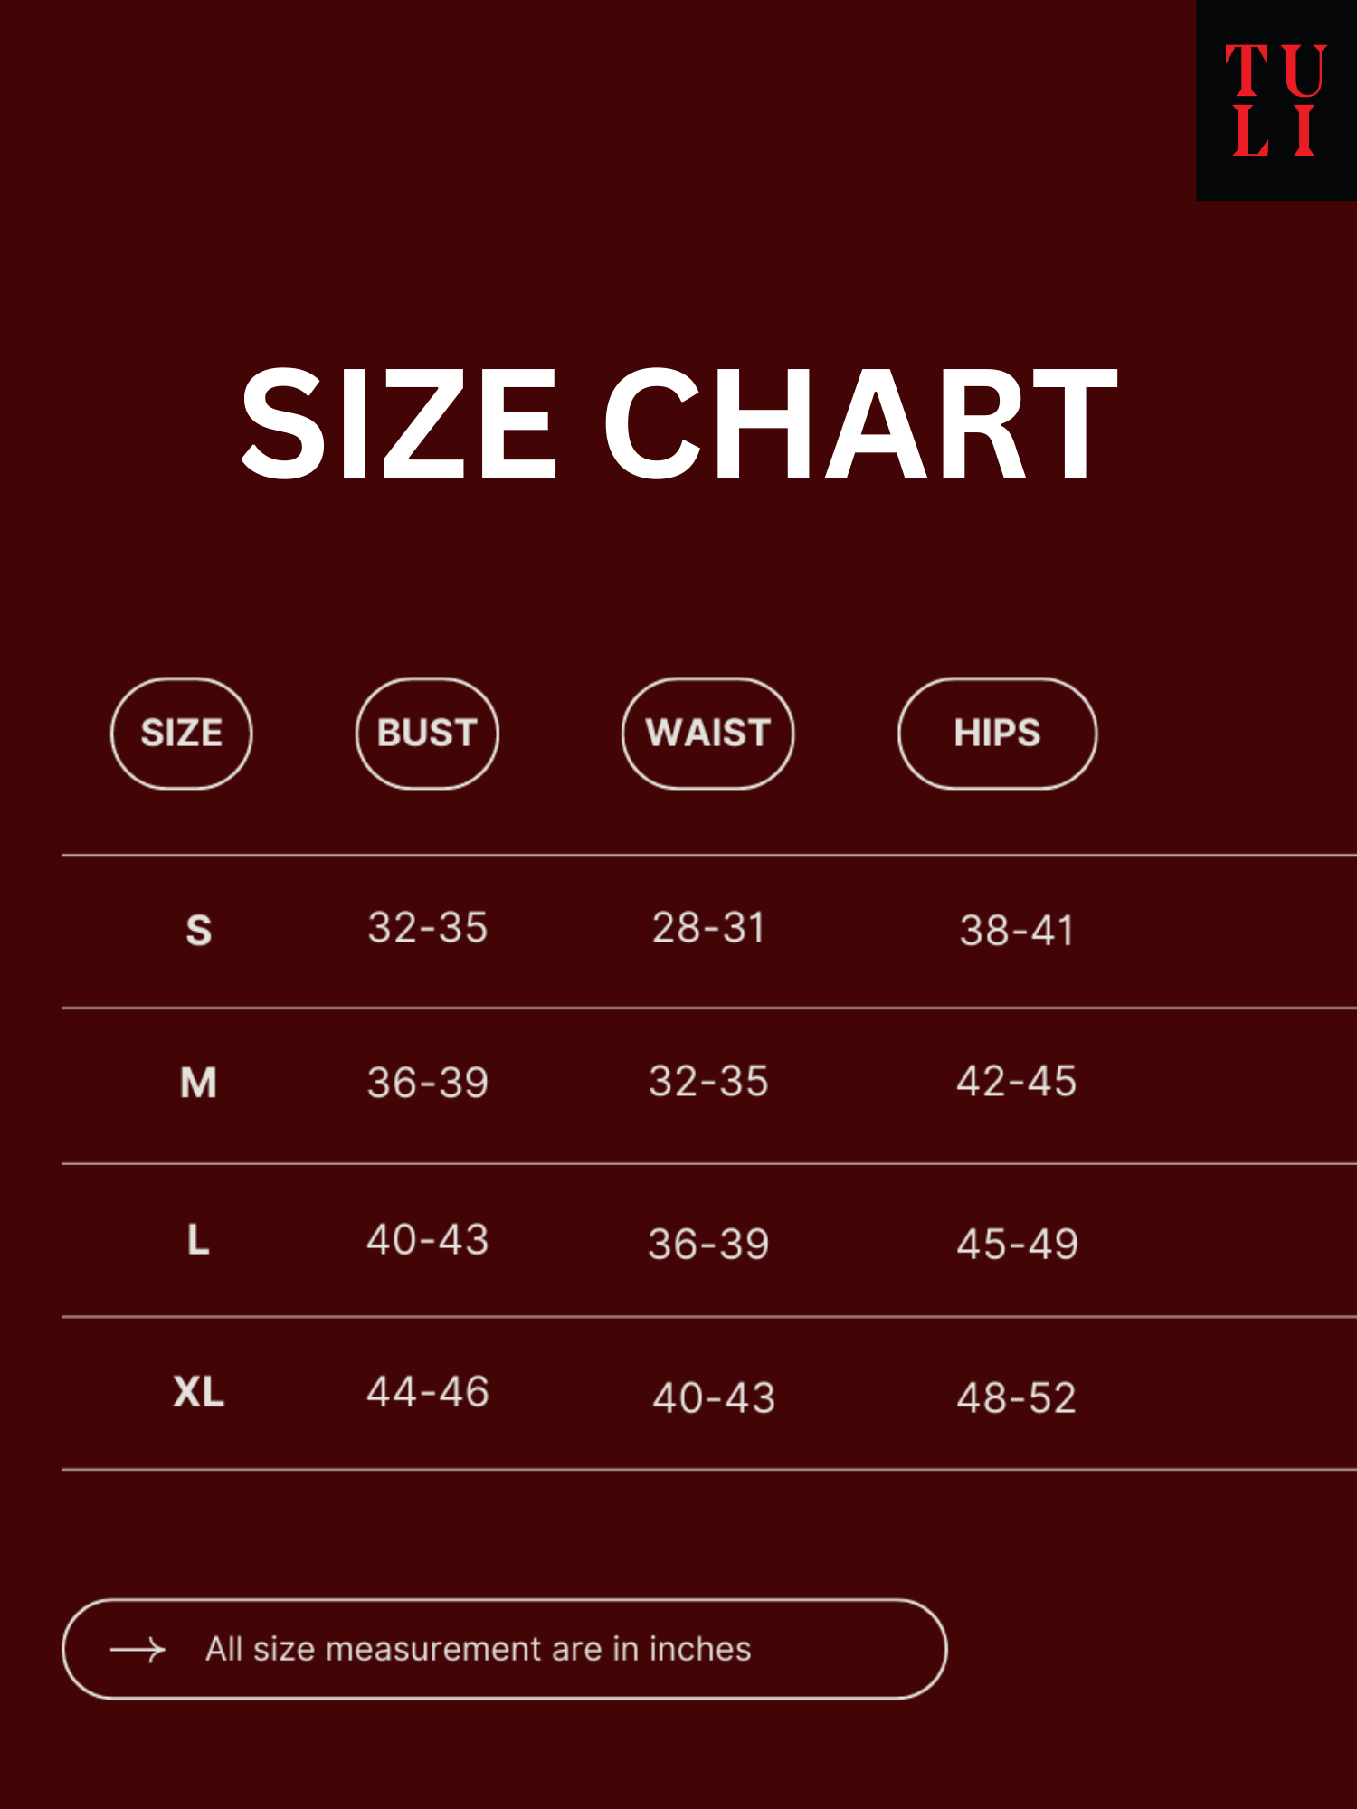Select the M size row label
Image resolution: width=1357 pixels, height=1809 pixels.
click(199, 1083)
